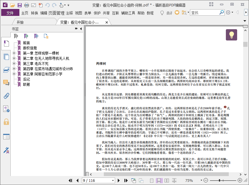Expand bookmark 第四章 在菜市场遇见城市设计师
This screenshot has width=249, height=185.
coord(14,69)
